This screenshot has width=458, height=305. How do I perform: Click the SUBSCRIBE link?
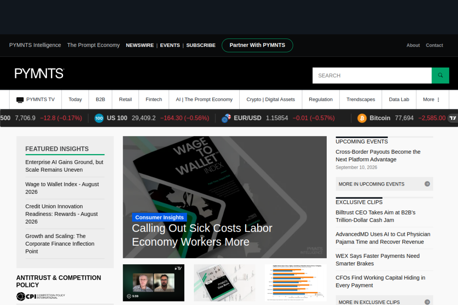tap(201, 45)
